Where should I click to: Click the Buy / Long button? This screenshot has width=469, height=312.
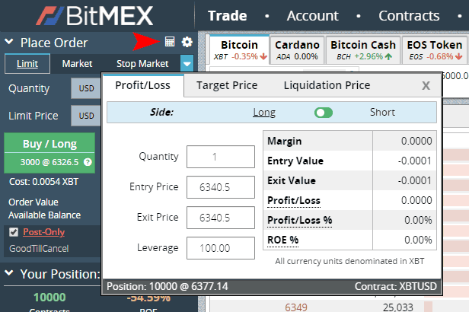tap(49, 145)
